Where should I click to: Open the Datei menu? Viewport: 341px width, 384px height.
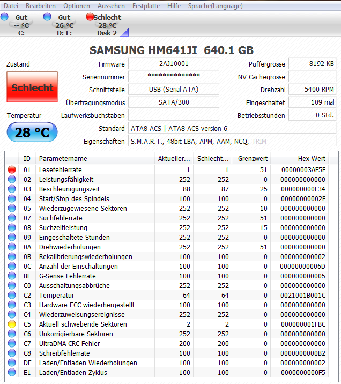[11, 6]
